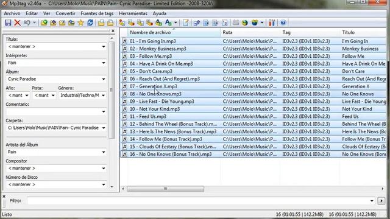390x219 pixels.
Task: Expand the Pista dropdown
Action: tap(53, 96)
